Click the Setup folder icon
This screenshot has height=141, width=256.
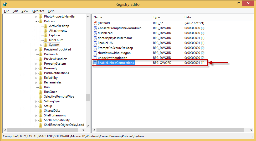point(40,106)
